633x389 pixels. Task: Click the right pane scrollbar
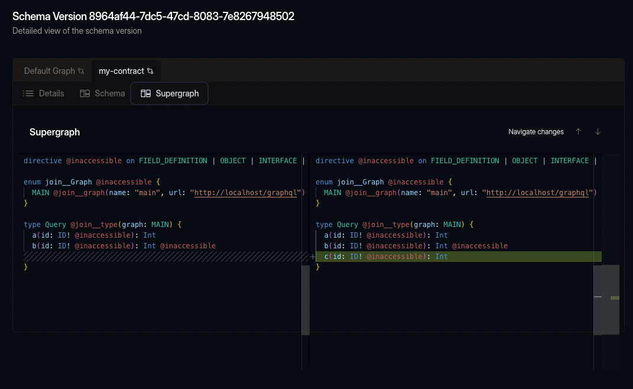point(597,299)
